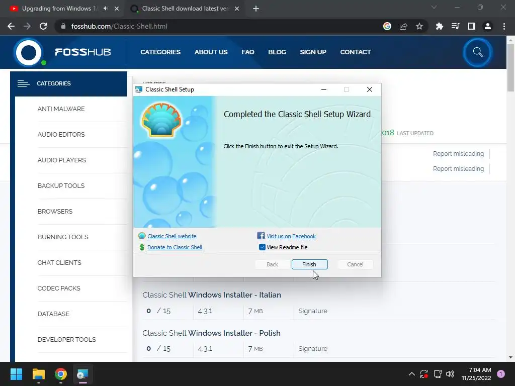Select DATABASE category

[x=53, y=314]
